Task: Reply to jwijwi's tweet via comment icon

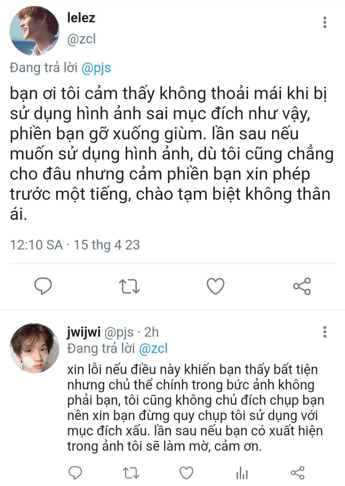Action: click(75, 473)
